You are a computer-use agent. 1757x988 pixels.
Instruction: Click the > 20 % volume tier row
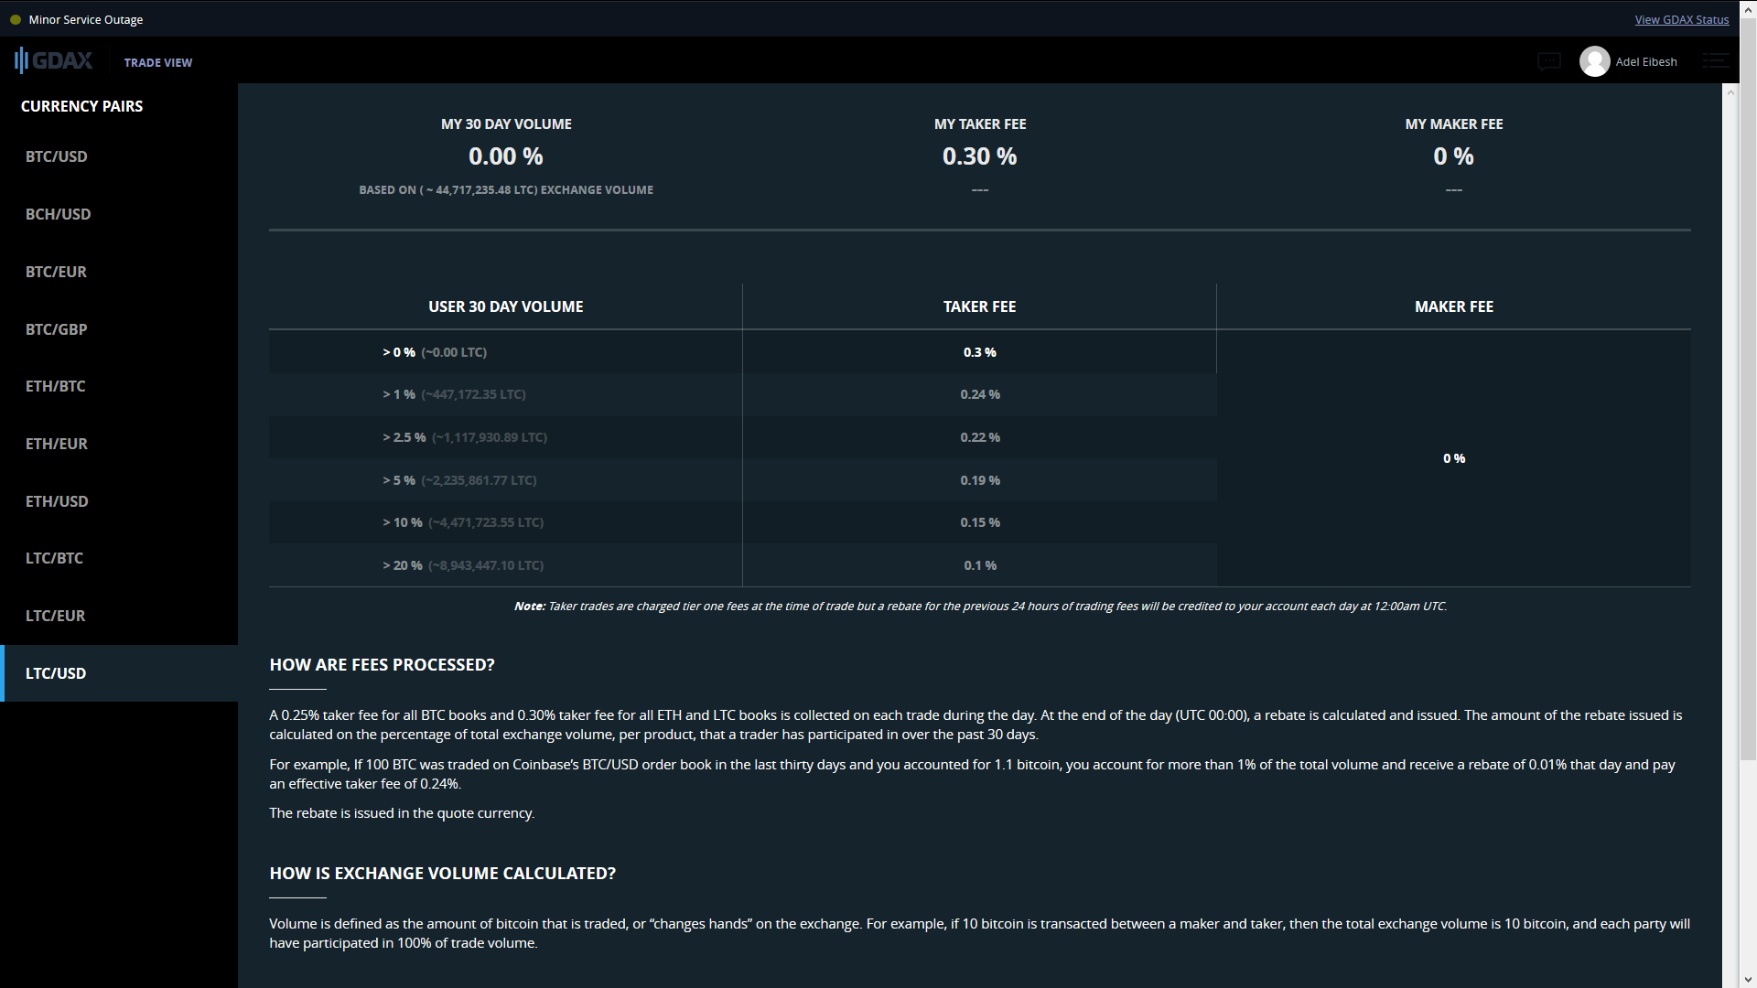tap(506, 565)
